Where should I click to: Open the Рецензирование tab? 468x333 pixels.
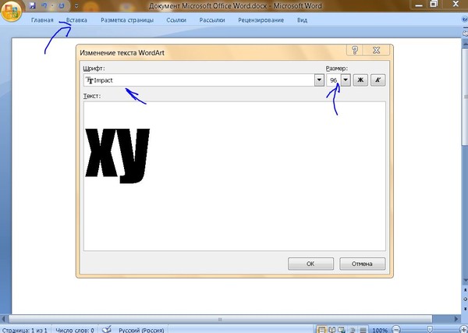point(261,20)
